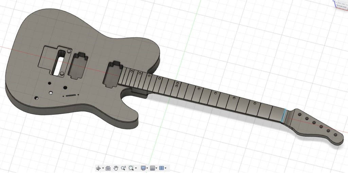
Task: Open the Orbit type dropdown arrow
Action: point(103,168)
